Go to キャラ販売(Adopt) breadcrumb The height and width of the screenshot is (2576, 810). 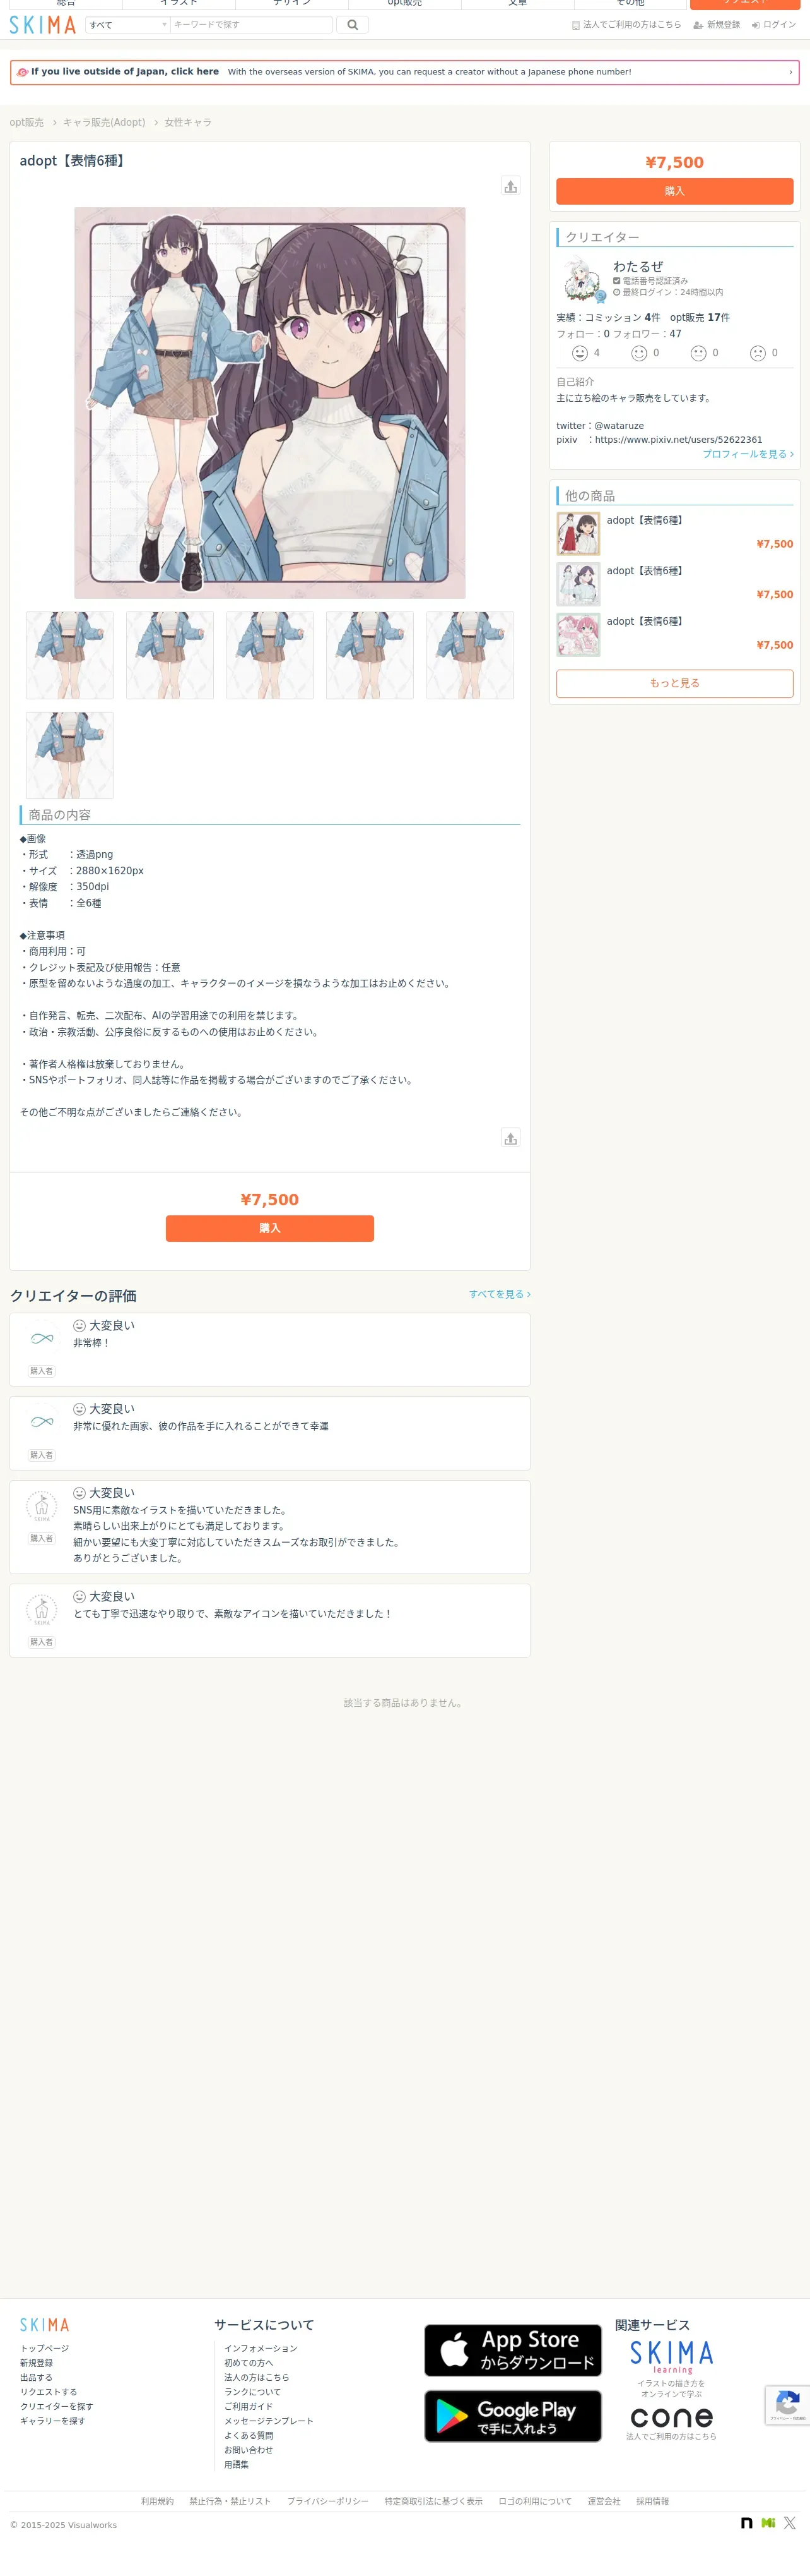[x=104, y=122]
